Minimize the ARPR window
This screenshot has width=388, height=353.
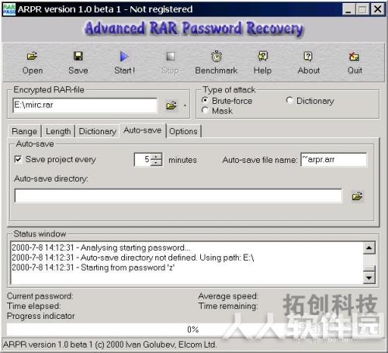[x=348, y=9]
